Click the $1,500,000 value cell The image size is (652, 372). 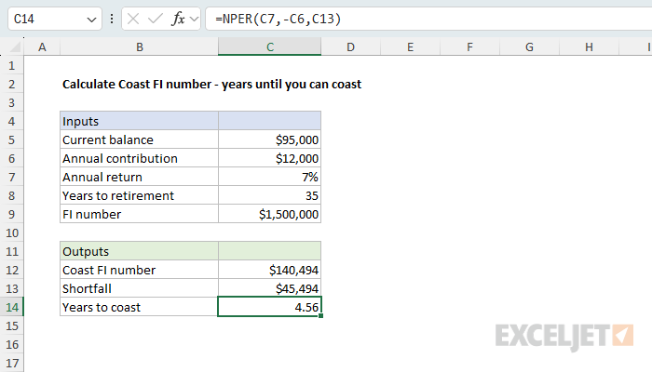pos(269,214)
